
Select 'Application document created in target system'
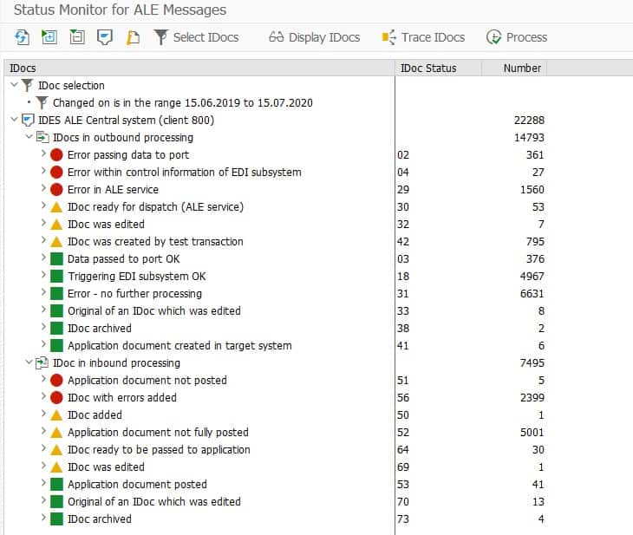click(x=179, y=346)
